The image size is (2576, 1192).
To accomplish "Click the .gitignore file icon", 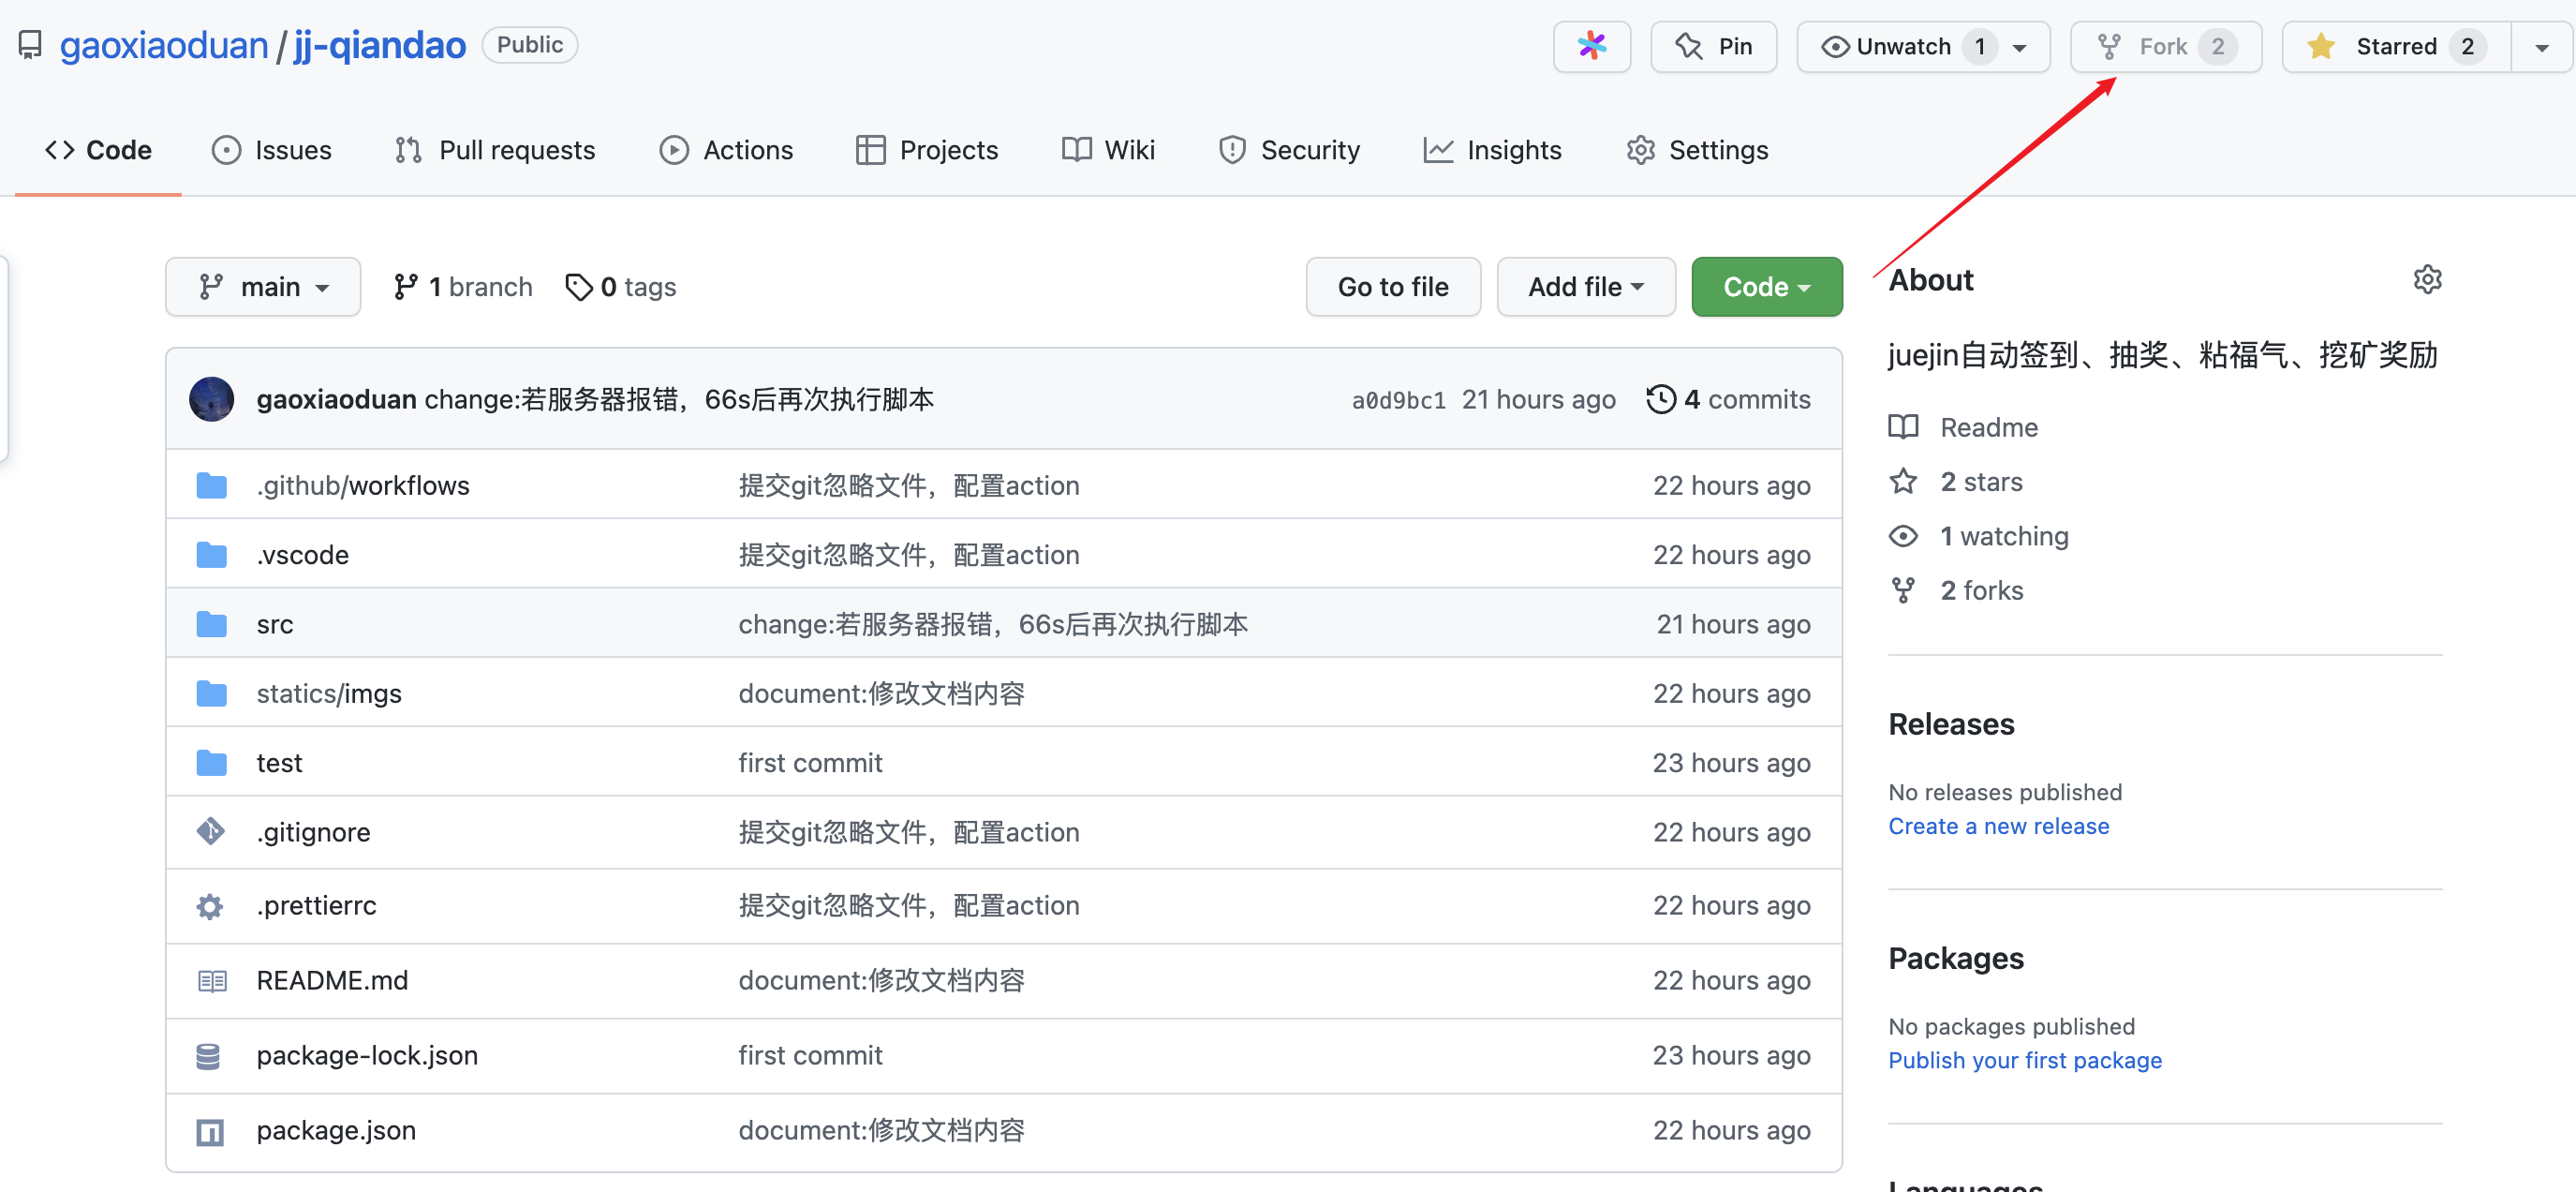I will pos(210,832).
